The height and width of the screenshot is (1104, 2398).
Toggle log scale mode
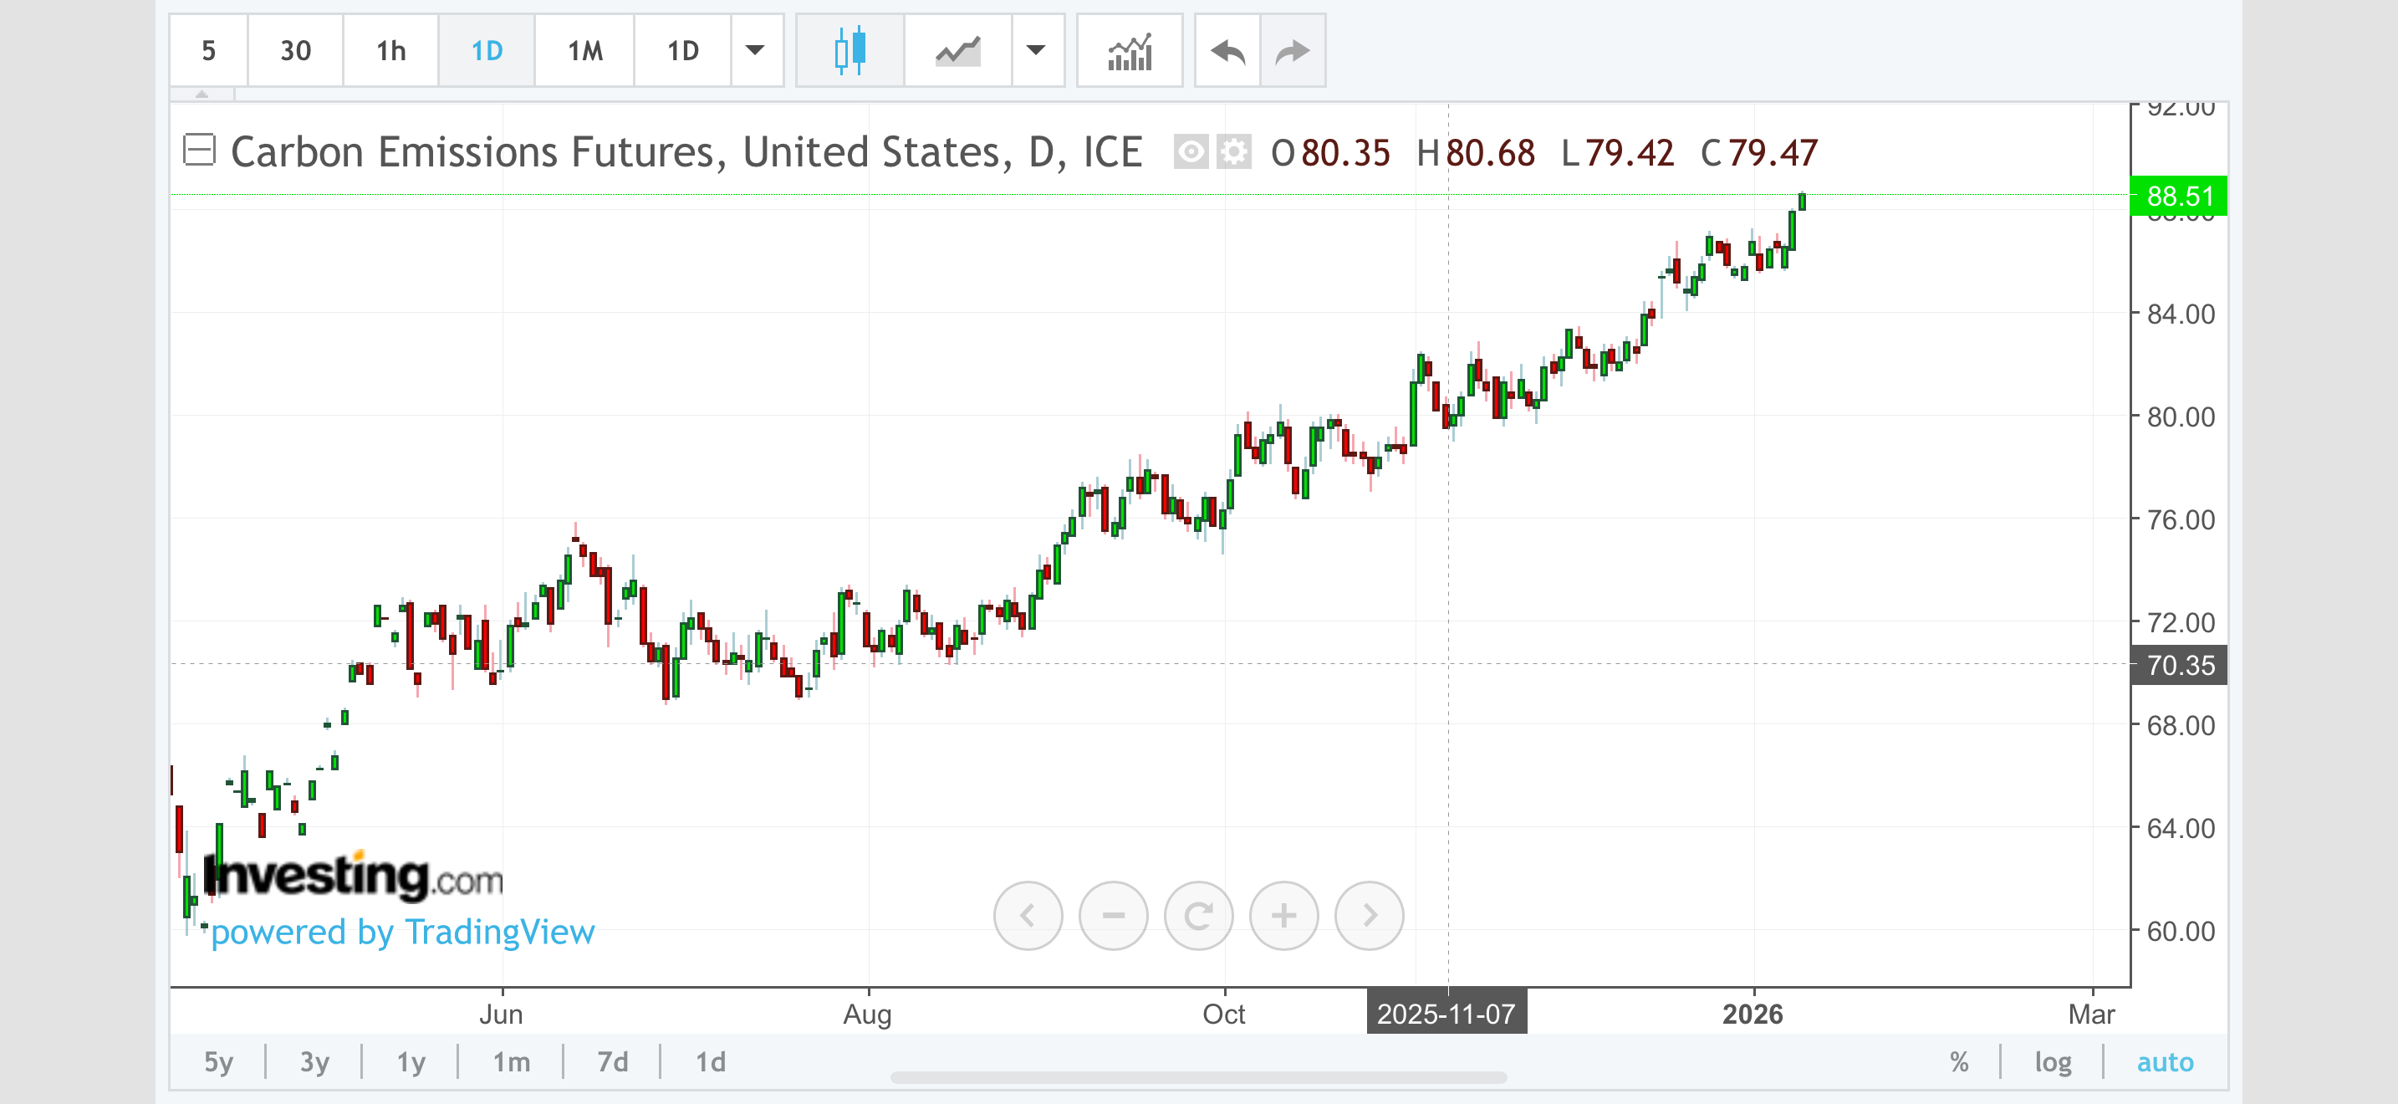[x=2053, y=1061]
